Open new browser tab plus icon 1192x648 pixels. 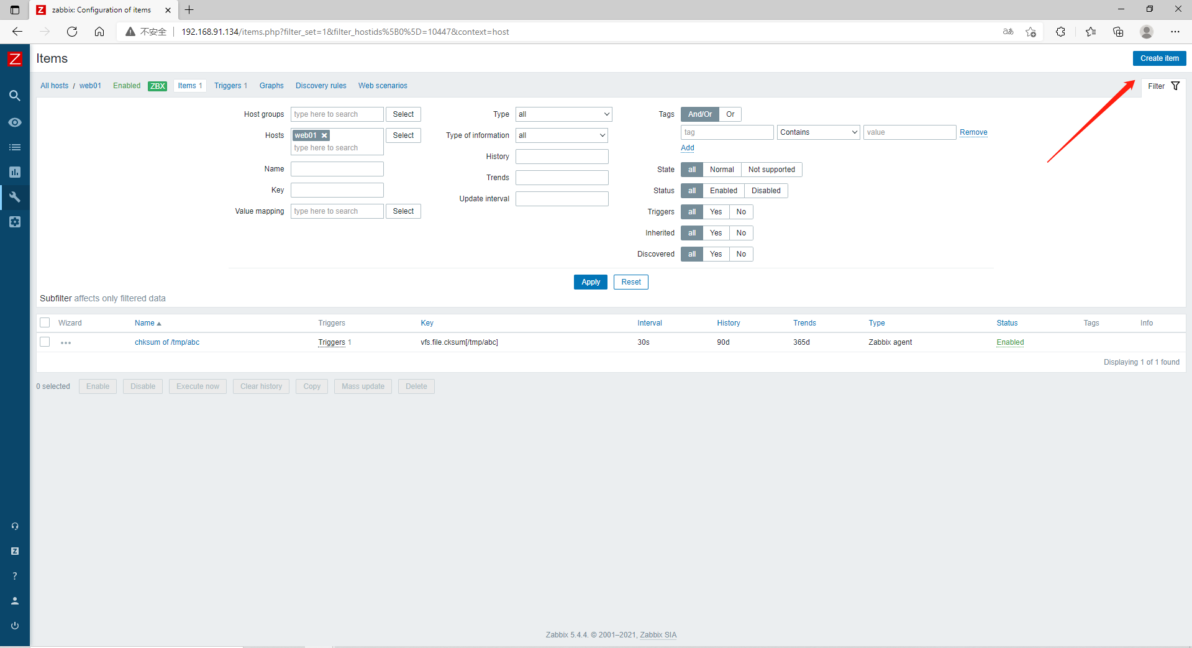coord(189,10)
